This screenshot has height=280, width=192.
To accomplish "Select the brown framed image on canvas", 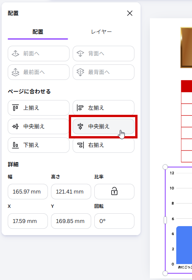I will tap(186, 47).
